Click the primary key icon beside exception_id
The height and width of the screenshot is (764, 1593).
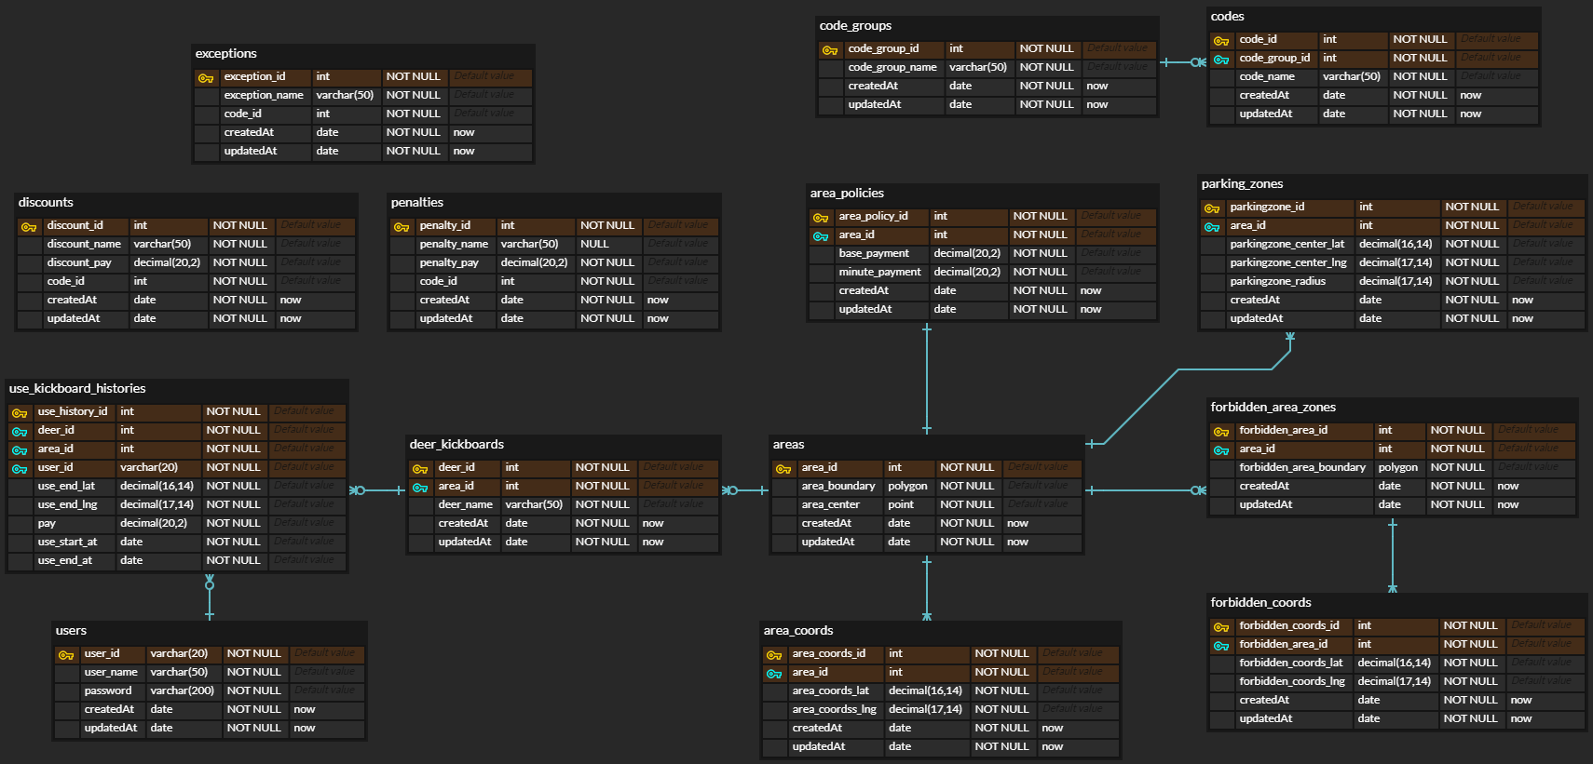point(206,78)
